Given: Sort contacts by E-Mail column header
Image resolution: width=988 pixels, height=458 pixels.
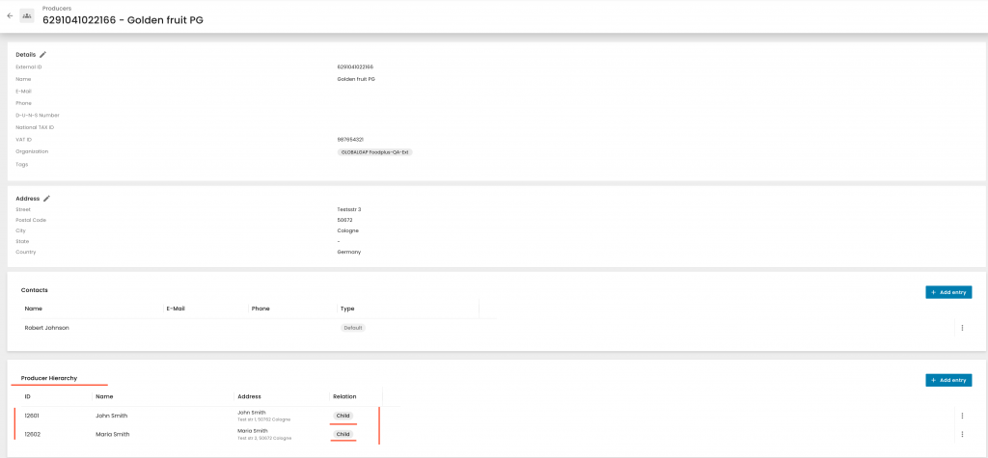Looking at the screenshot, I should point(176,309).
